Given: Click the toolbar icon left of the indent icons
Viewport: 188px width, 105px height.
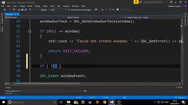Looking at the screenshot, I should (103, 10).
